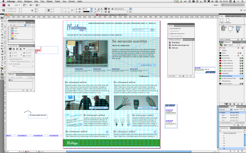Open the Objekt menu

click(x=50, y=1)
